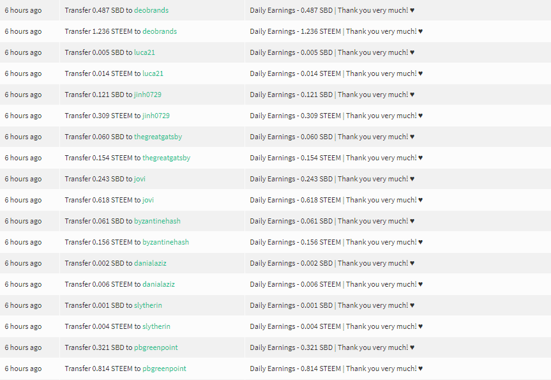This screenshot has width=551, height=380.
Task: Open luca21 link in 0.005 SBD transfer
Action: pyautogui.click(x=144, y=52)
